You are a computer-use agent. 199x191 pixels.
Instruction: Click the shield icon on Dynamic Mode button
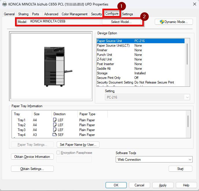162,22
